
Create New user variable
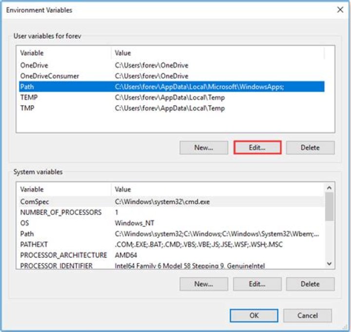point(204,148)
